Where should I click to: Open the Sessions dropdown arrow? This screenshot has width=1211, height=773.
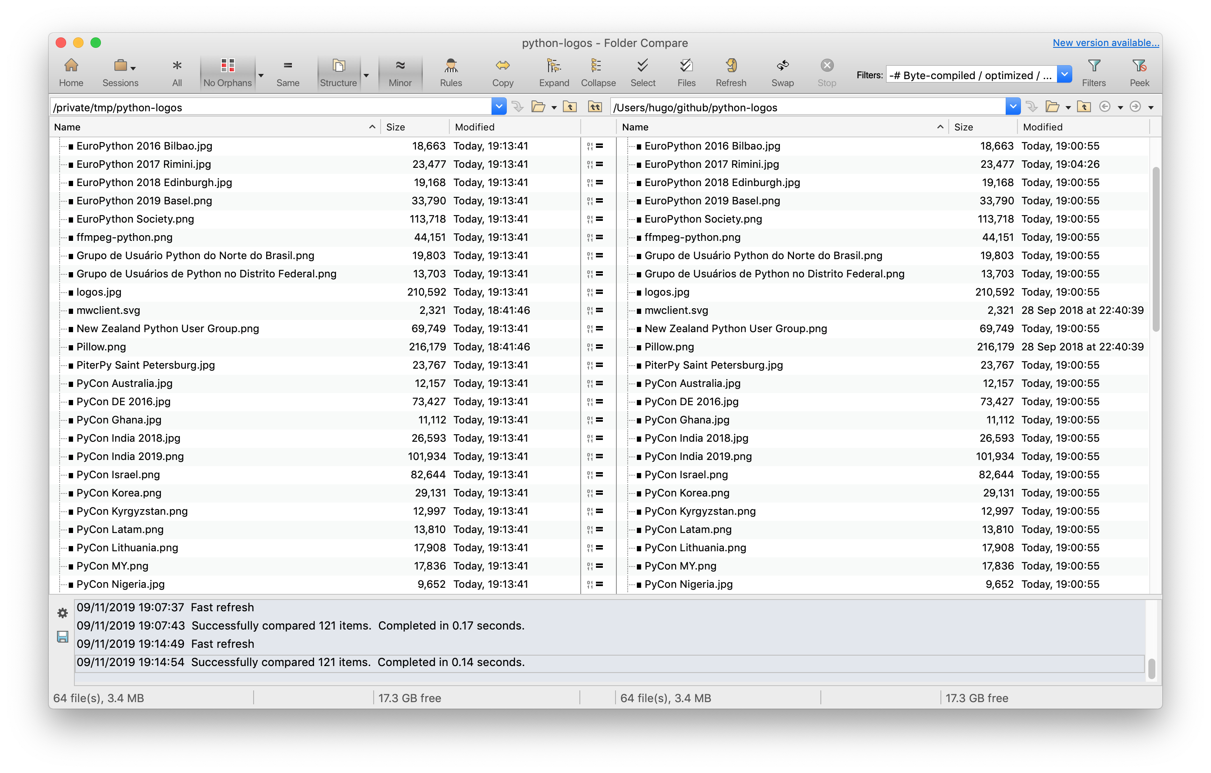tap(133, 68)
